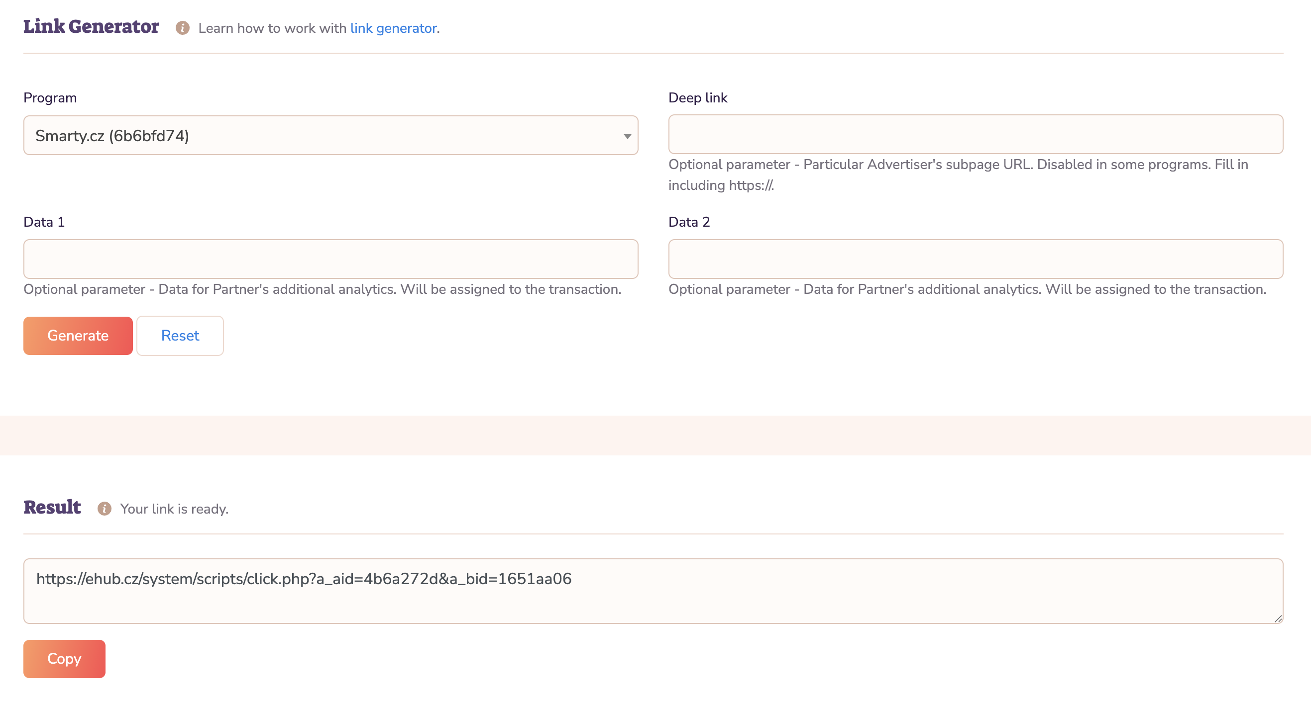
Task: Click the Link Generator heading
Action: (91, 26)
